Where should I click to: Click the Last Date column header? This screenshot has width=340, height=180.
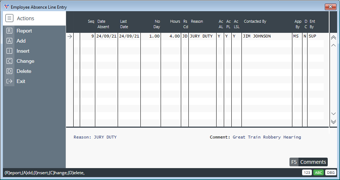point(124,24)
